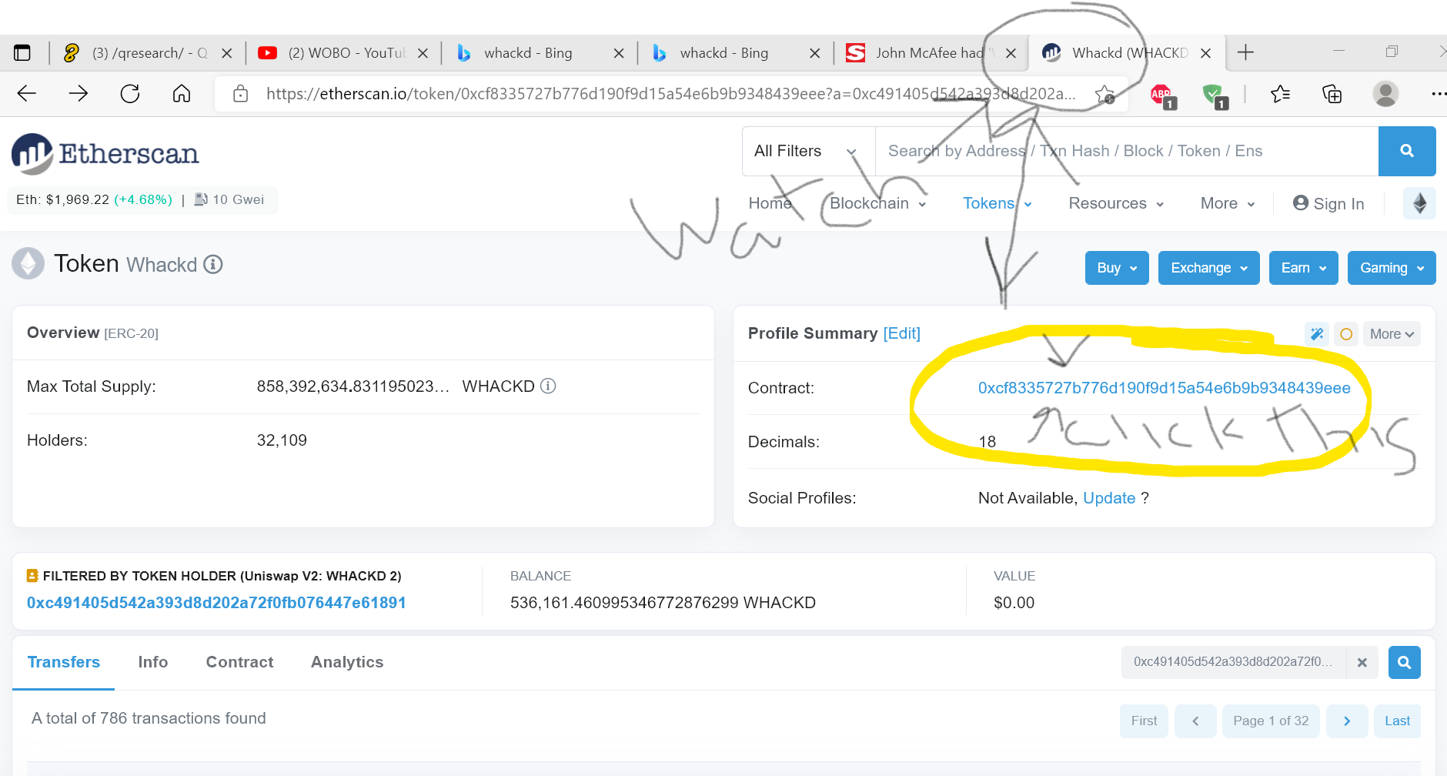Go to the next transactions page
1447x776 pixels.
click(x=1347, y=721)
